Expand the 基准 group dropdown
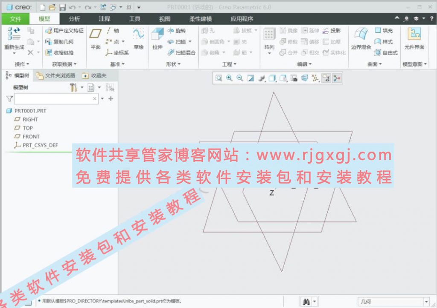Screen dimensions: 437x308 click(117, 64)
